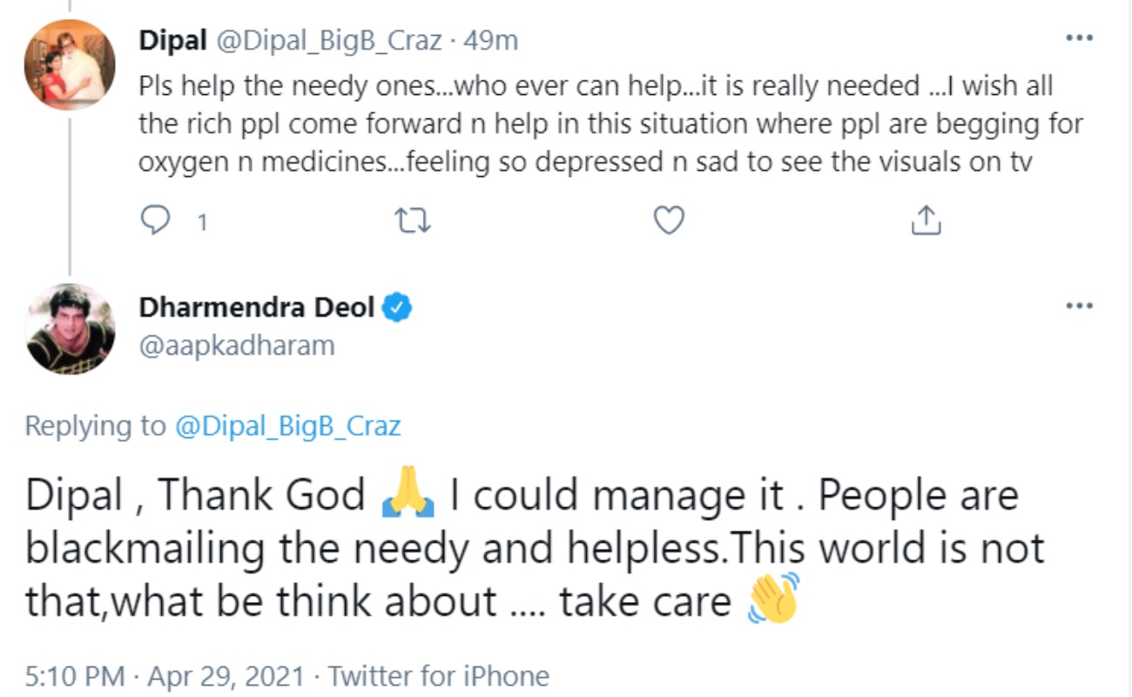Image resolution: width=1132 pixels, height=697 pixels.
Task: Click the @aapkadharam handle
Action: point(237,346)
